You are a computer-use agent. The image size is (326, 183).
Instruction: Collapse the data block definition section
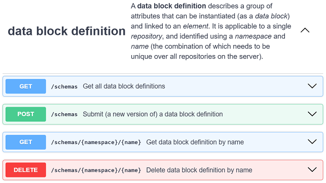305,30
